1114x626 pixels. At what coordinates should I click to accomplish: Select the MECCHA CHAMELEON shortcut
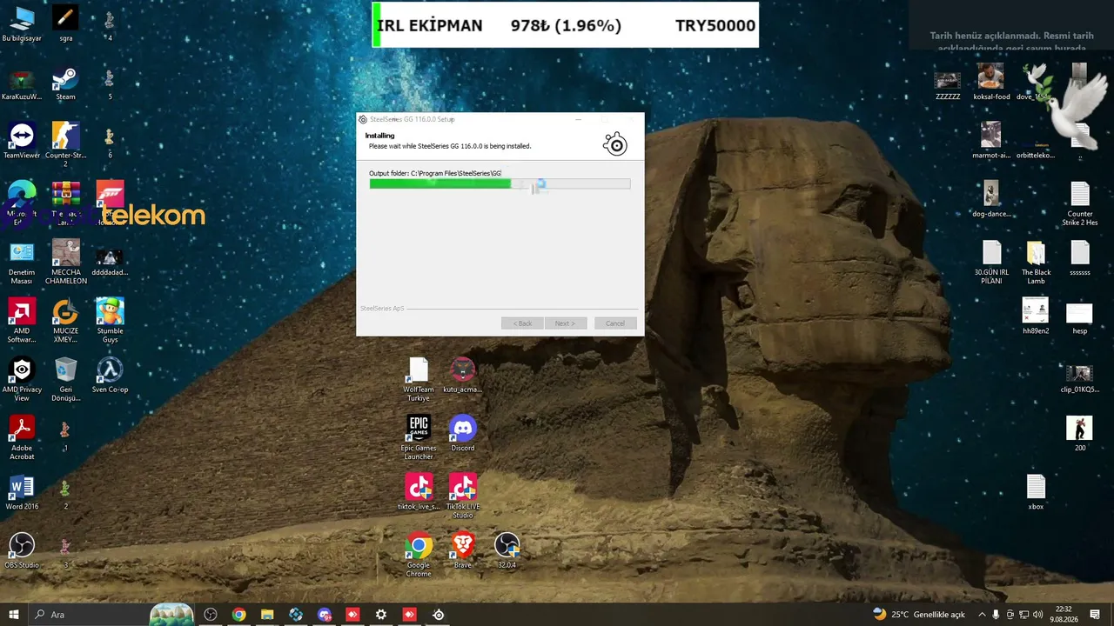tap(65, 263)
